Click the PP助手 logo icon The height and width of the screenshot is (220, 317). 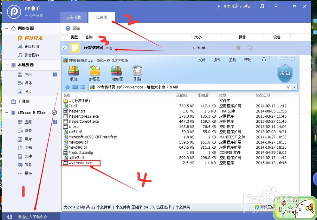[x=14, y=11]
